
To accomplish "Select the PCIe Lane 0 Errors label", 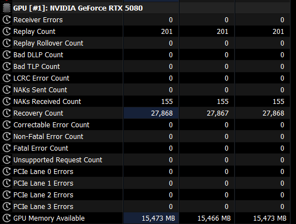I will coord(43,172).
